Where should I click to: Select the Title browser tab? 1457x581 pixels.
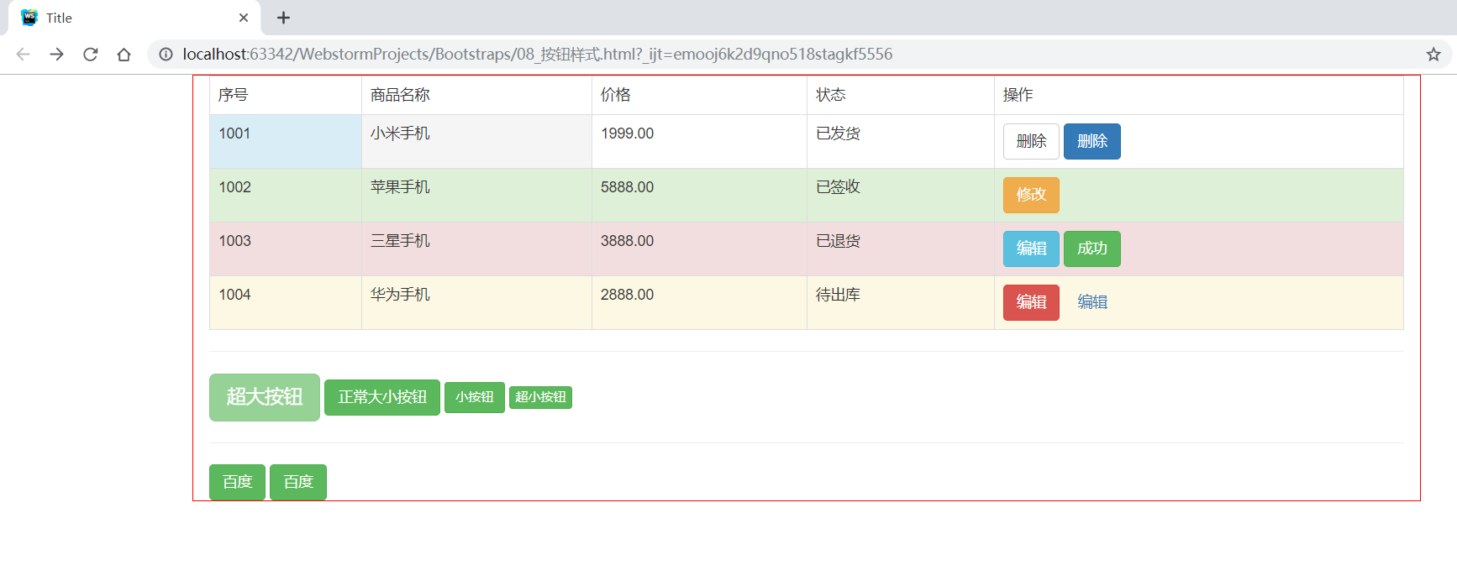point(134,18)
